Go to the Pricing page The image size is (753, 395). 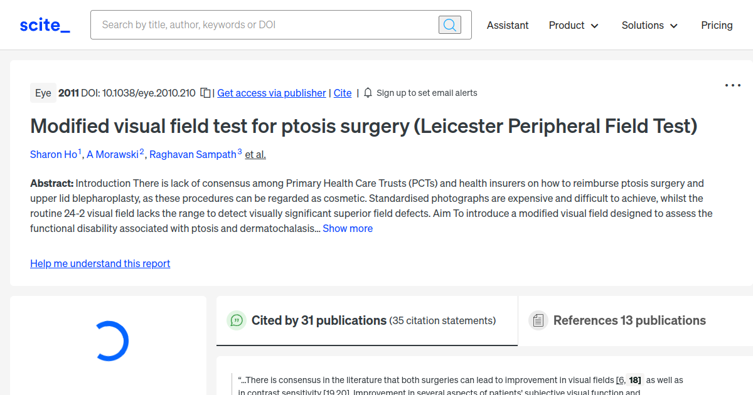(717, 25)
